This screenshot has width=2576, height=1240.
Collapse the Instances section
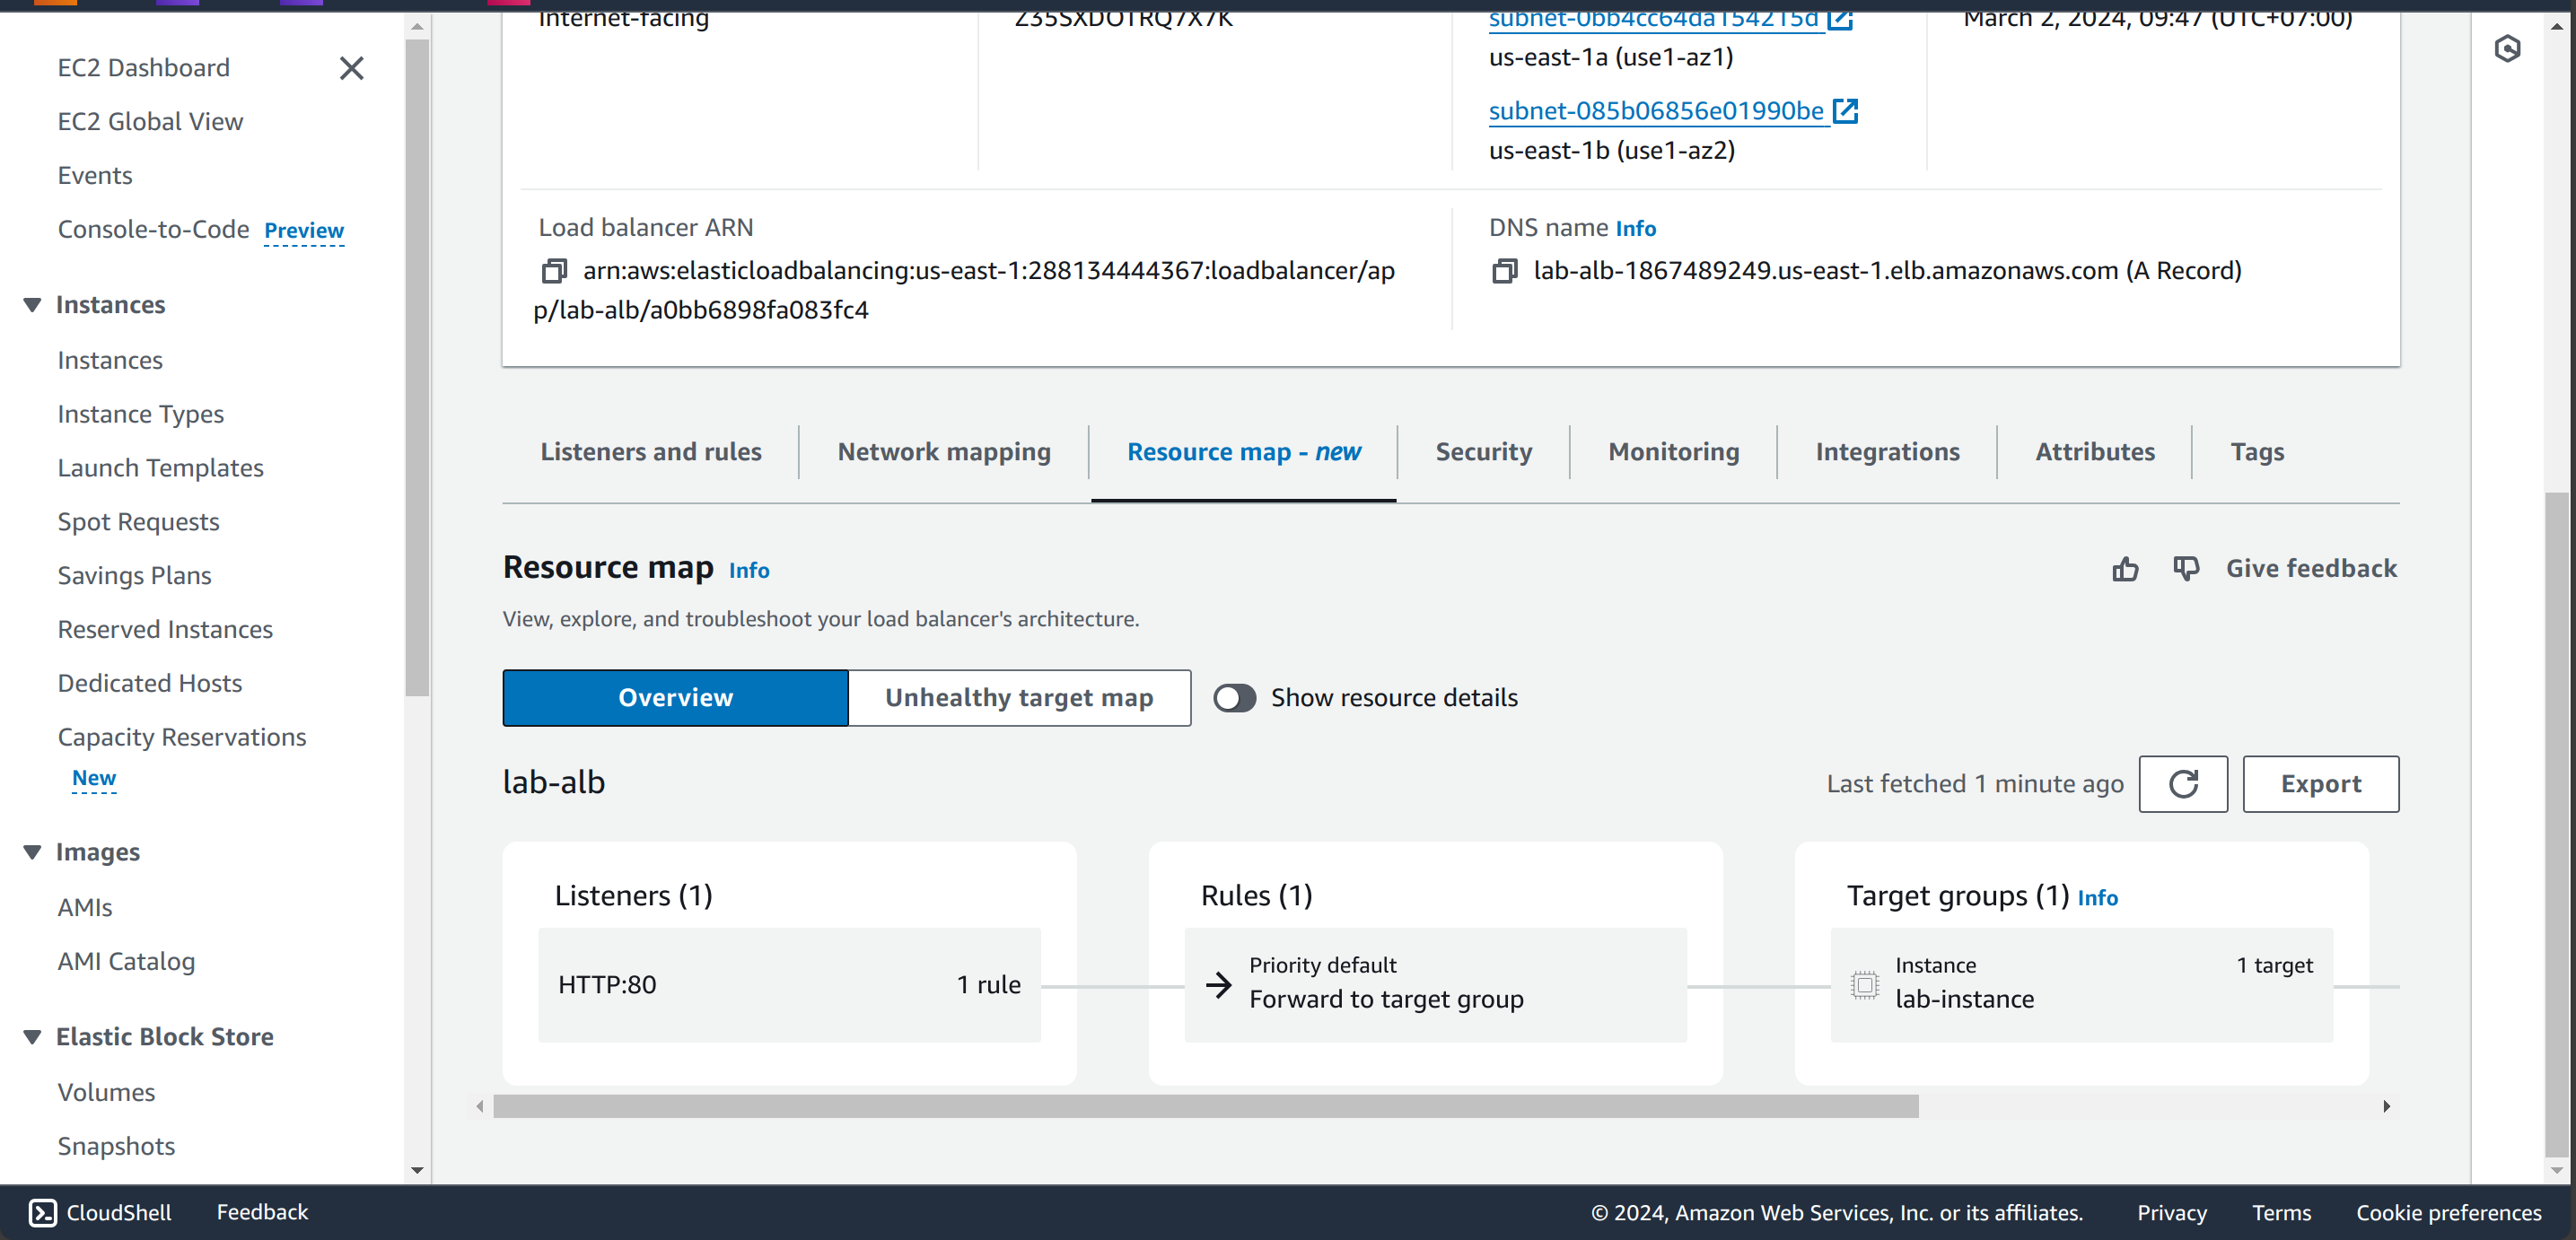pyautogui.click(x=31, y=304)
